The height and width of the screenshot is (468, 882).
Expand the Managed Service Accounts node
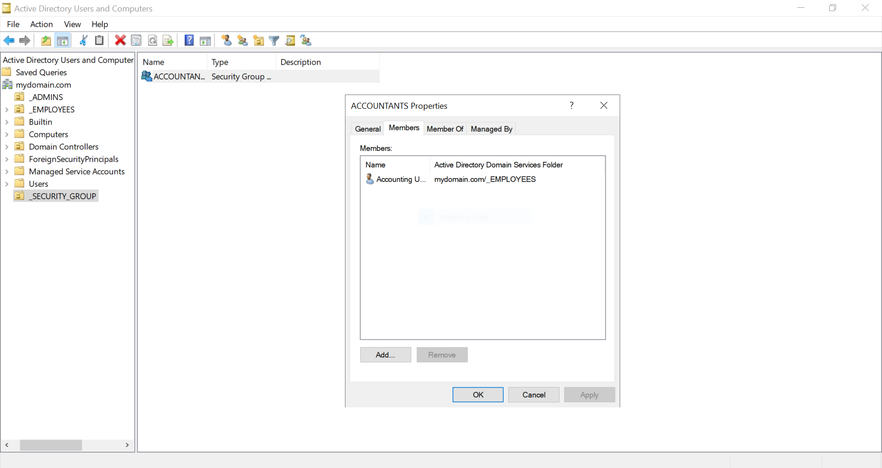pyautogui.click(x=6, y=172)
